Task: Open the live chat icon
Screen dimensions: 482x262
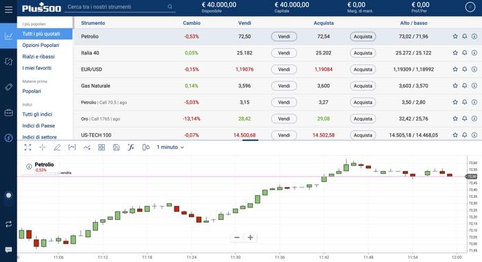Action: (x=8, y=250)
